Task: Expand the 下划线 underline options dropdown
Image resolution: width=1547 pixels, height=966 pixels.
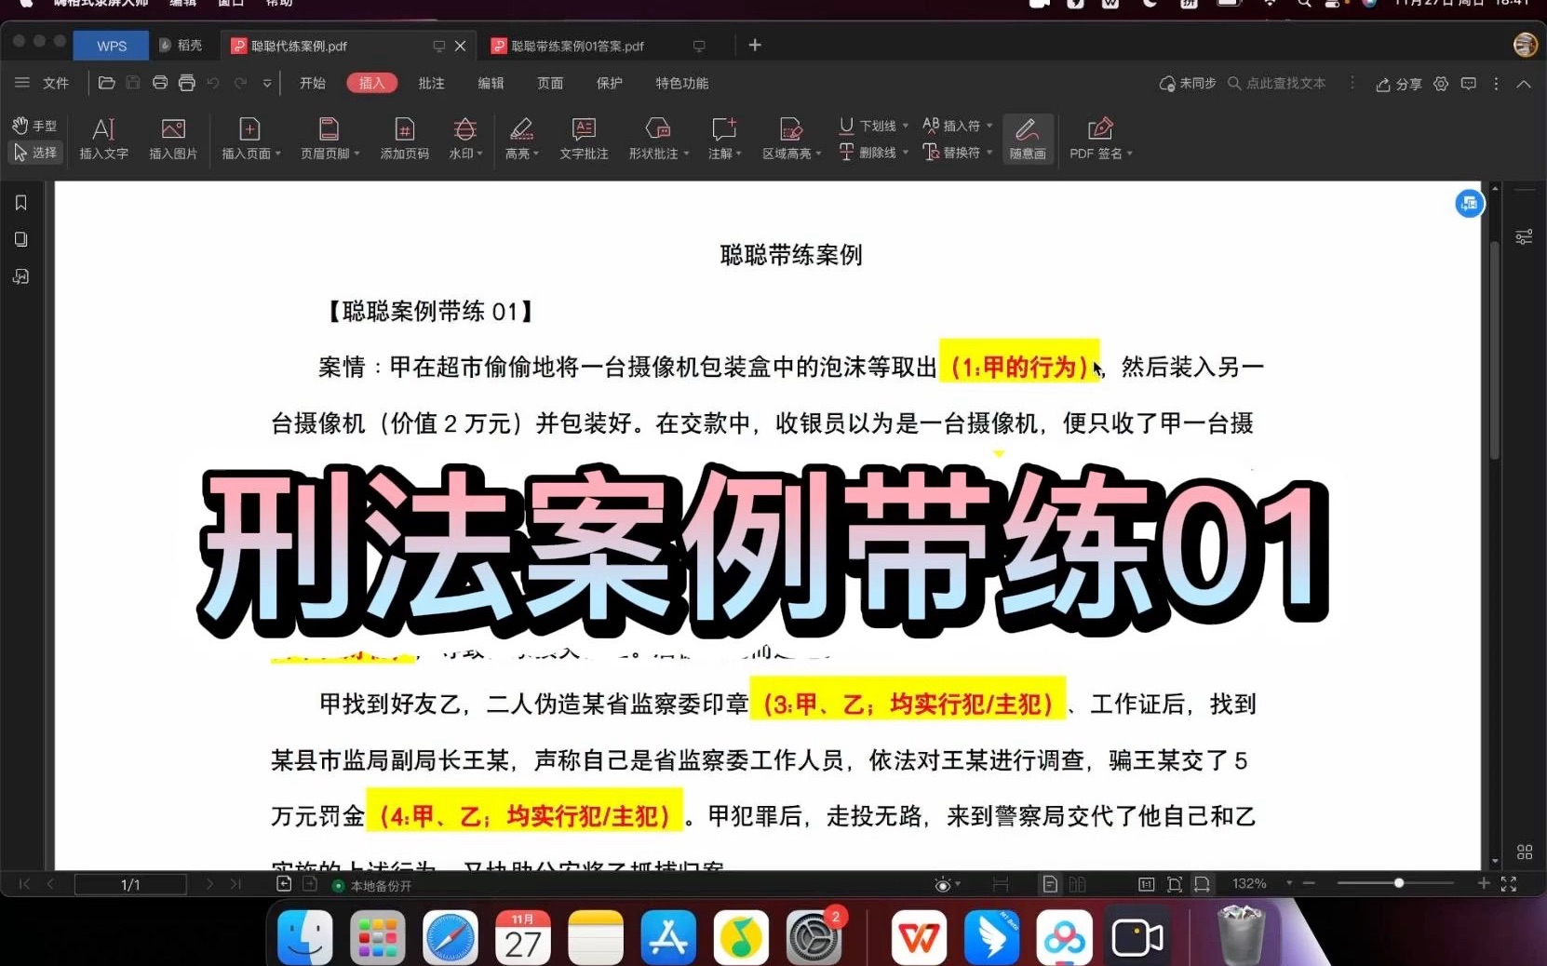Action: pos(905,124)
